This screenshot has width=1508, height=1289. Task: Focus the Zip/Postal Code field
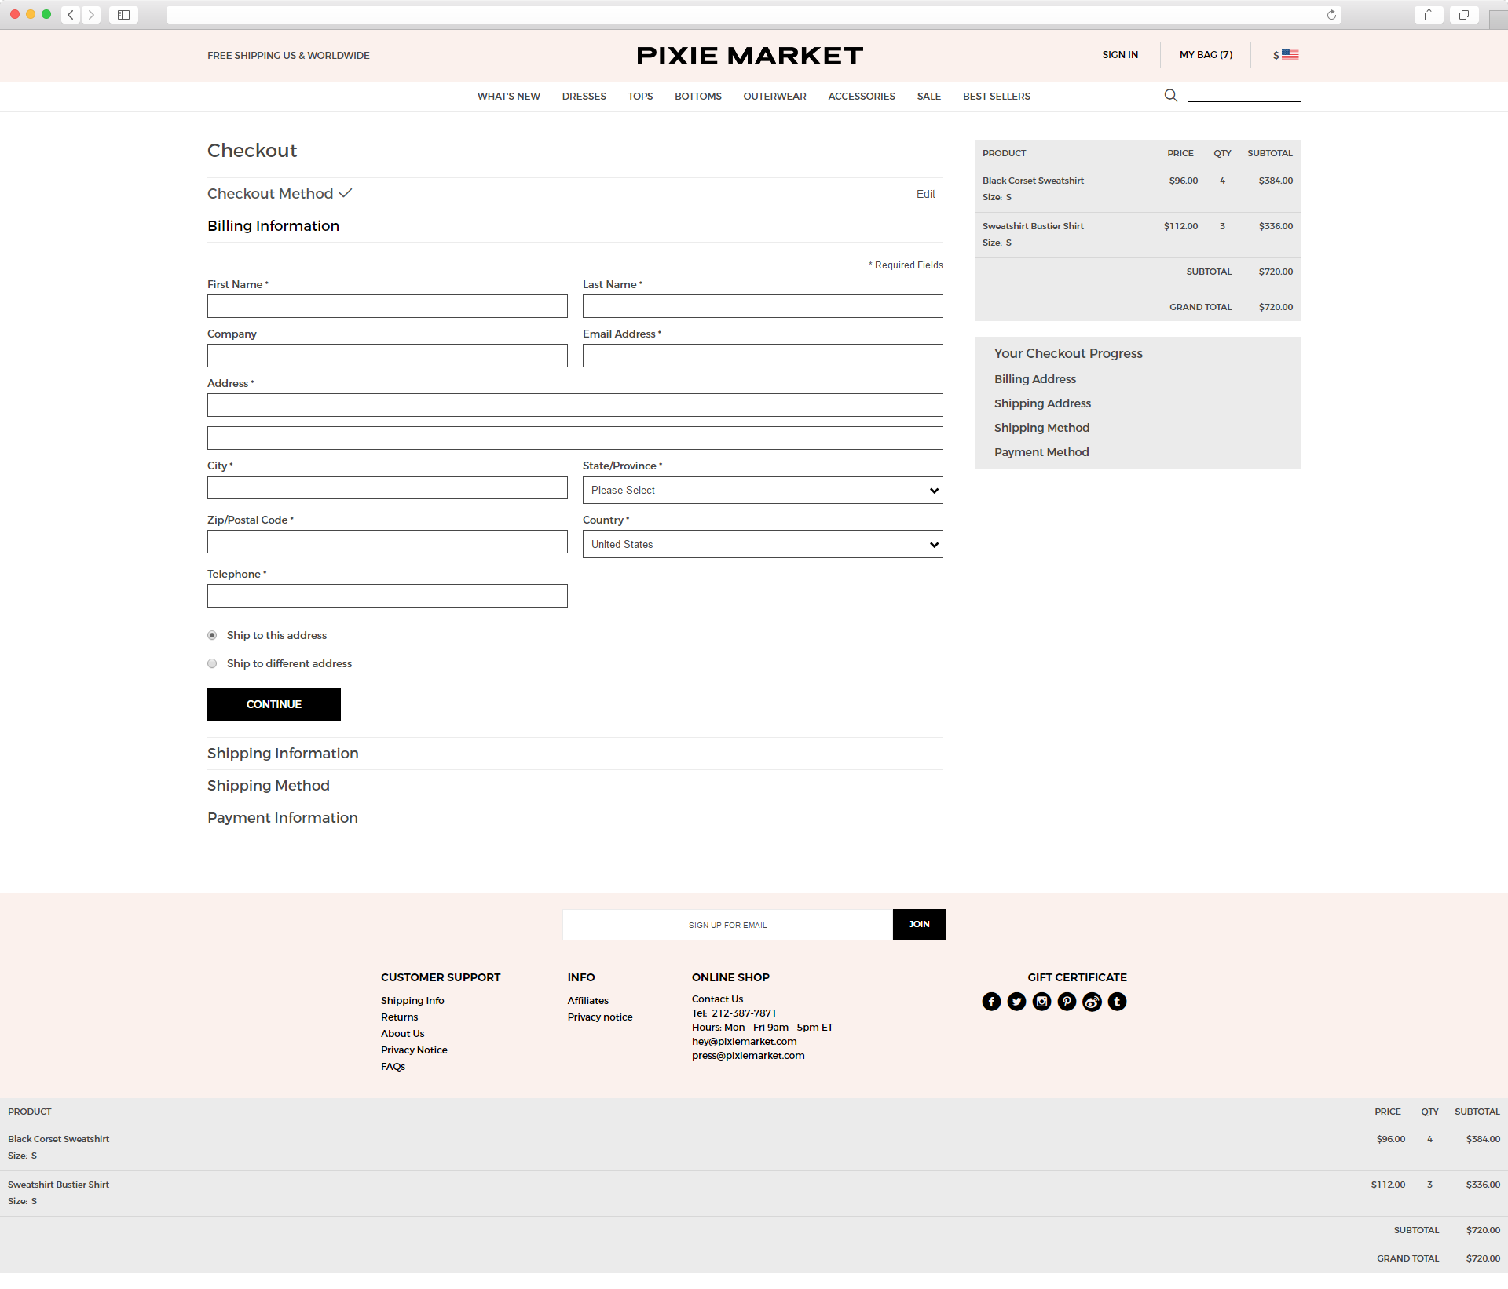387,542
